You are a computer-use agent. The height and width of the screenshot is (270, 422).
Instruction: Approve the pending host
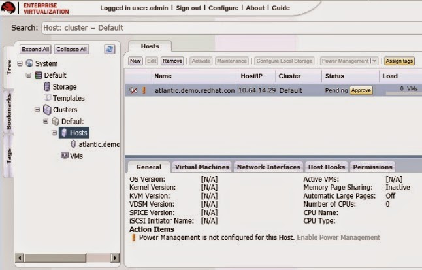[361, 90]
